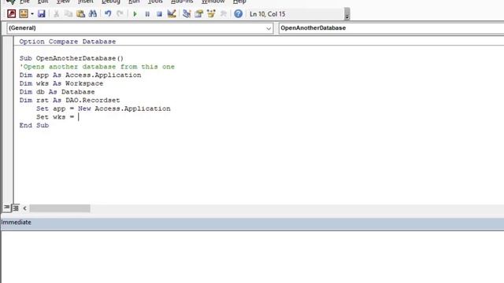Click the 'Set wks =' line
This screenshot has height=283, width=504.
click(x=55, y=117)
